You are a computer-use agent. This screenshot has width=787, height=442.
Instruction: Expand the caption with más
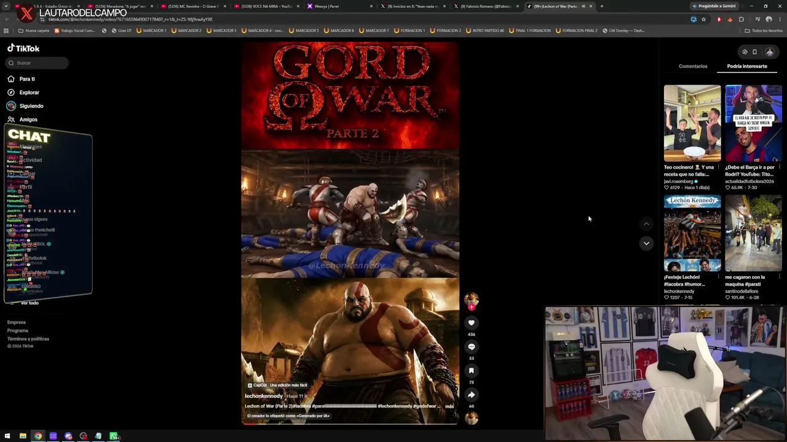coord(449,406)
